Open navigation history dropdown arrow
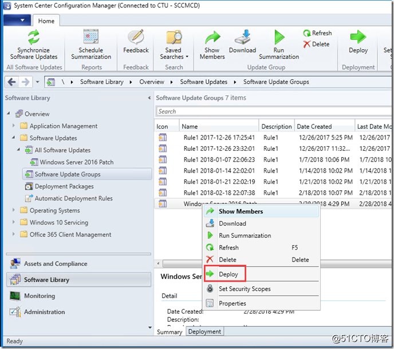The height and width of the screenshot is (349, 394). (x=37, y=82)
